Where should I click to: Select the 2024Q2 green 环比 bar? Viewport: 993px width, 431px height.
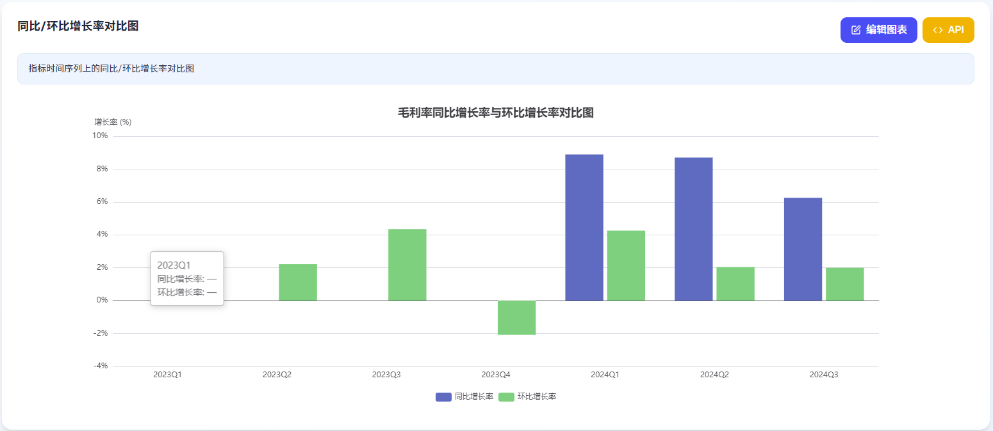(x=735, y=284)
